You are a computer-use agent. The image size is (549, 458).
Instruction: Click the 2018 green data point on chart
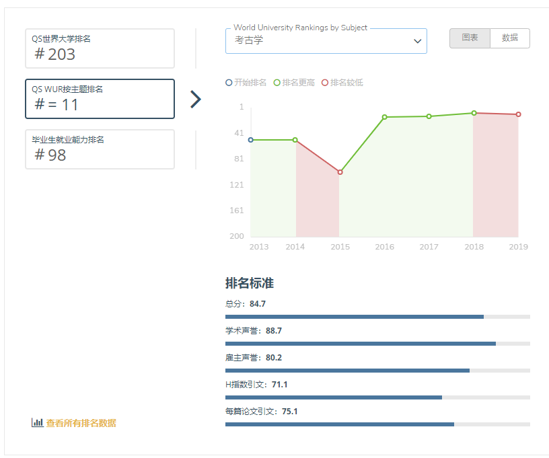tap(474, 113)
